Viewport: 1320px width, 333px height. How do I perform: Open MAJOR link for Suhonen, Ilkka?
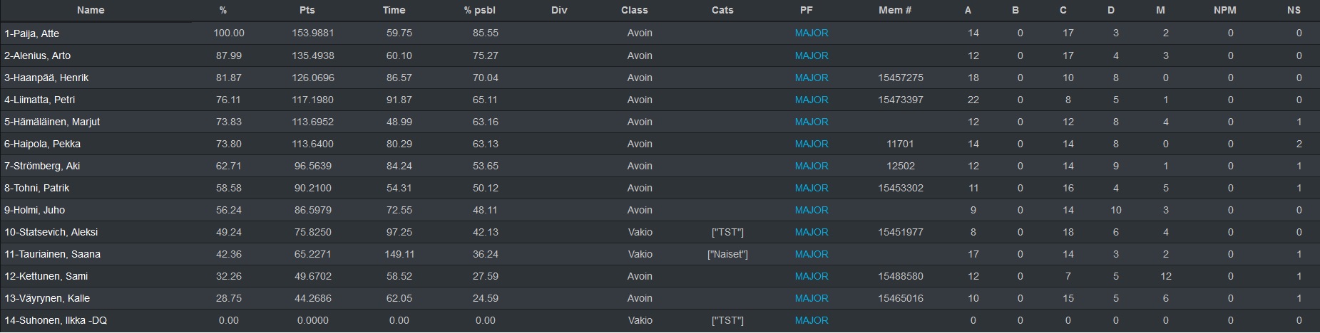812,320
